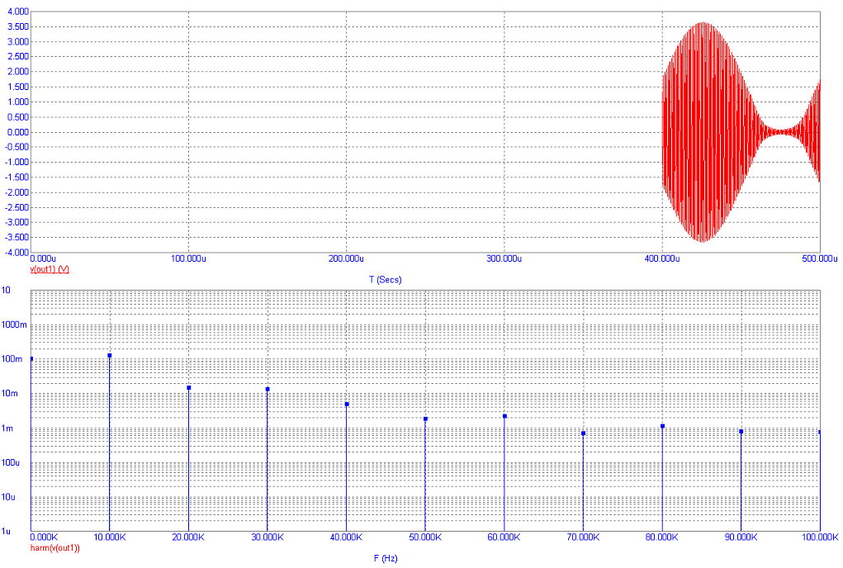Click the '3.500' voltage axis label
The image size is (843, 568).
(18, 26)
